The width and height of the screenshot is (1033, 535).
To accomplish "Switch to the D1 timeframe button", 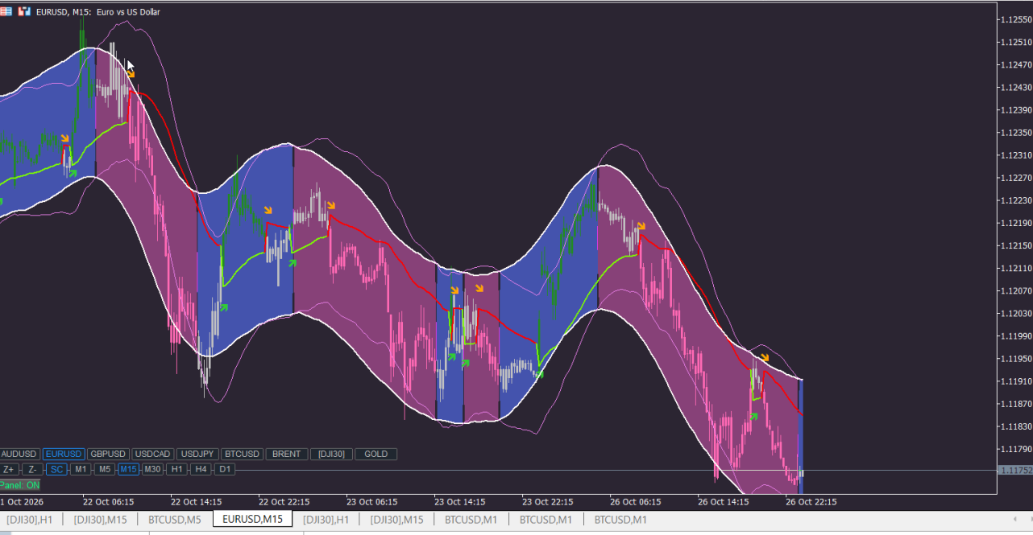I will tap(226, 469).
